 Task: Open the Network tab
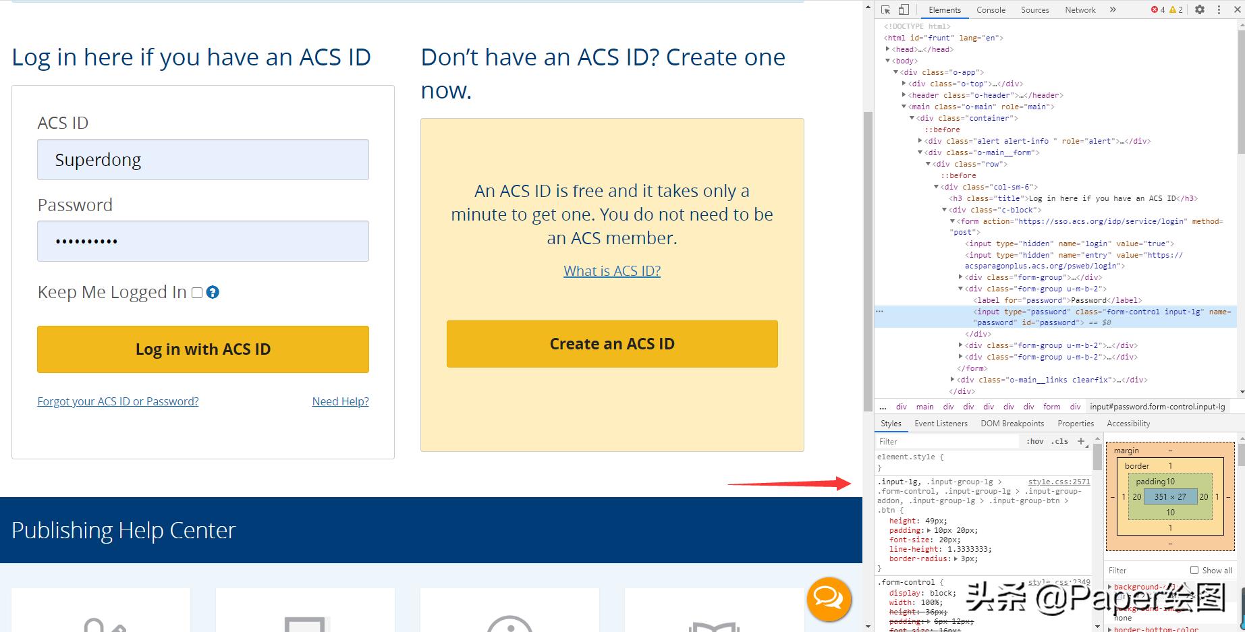coord(1080,10)
